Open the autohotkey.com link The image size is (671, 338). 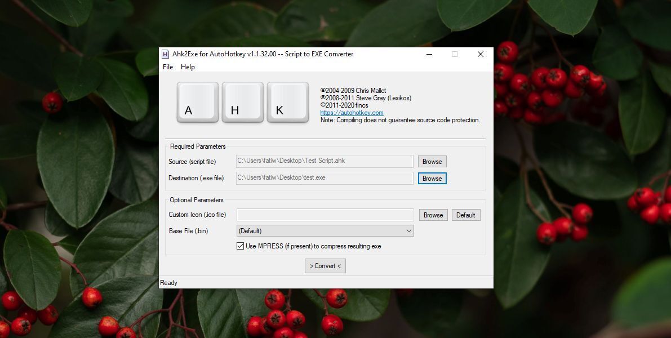(x=352, y=112)
